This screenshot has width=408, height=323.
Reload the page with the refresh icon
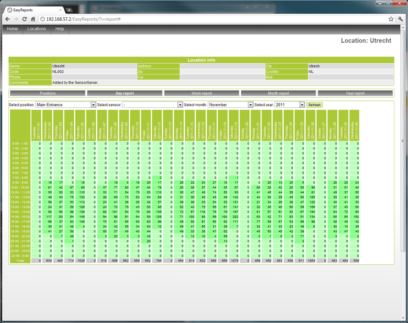24,19
